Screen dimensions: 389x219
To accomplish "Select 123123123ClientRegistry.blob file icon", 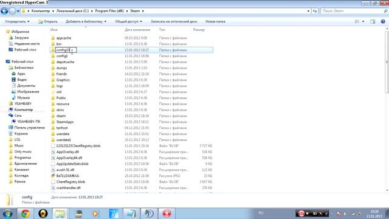I will tap(53, 146).
